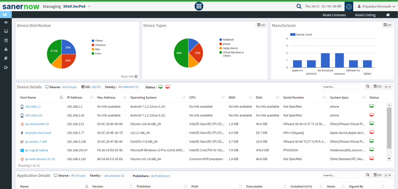398x189 pixels.
Task: Open the table reports sidebar icon
Action: click(x=6, y=40)
